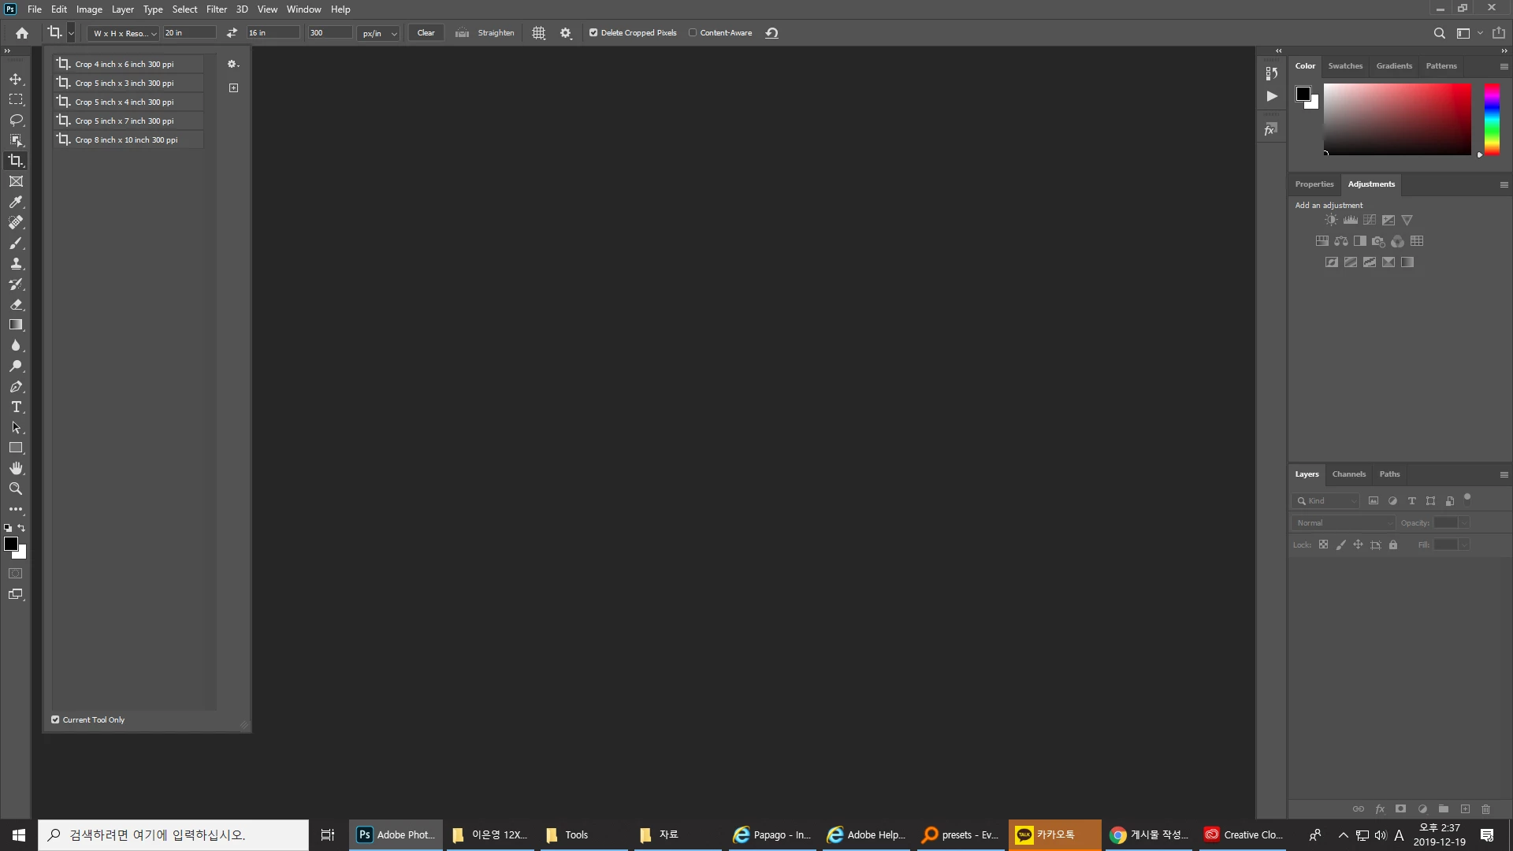This screenshot has height=851, width=1513.
Task: Expand the crop tool preset picker arrow
Action: point(71,33)
